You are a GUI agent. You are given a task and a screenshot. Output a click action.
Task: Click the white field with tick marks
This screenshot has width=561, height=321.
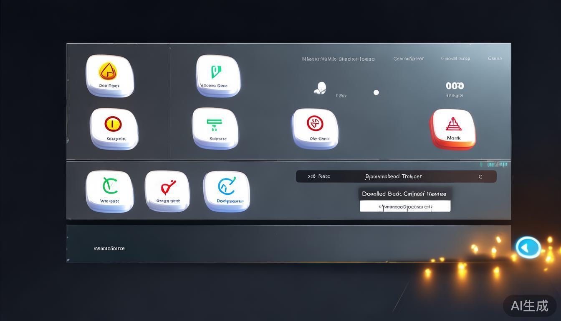pyautogui.click(x=405, y=206)
